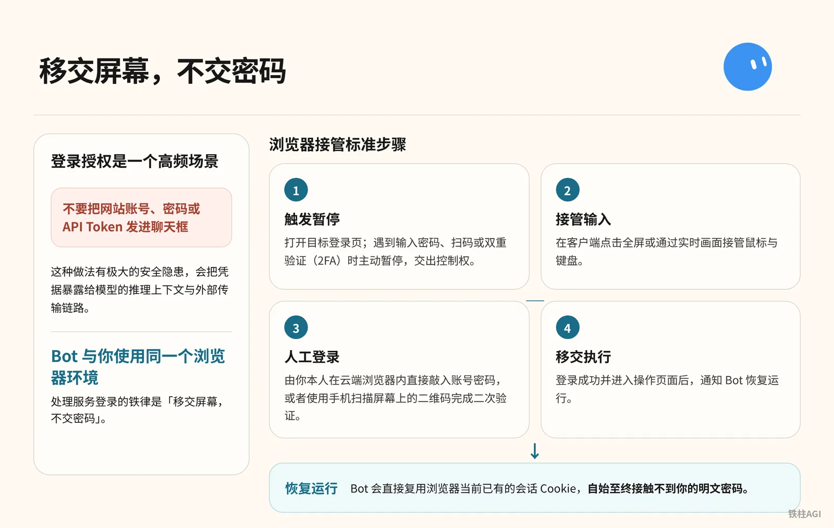Viewport: 834px width, 528px height.
Task: Click the step title 触发暂停
Action: pos(312,219)
